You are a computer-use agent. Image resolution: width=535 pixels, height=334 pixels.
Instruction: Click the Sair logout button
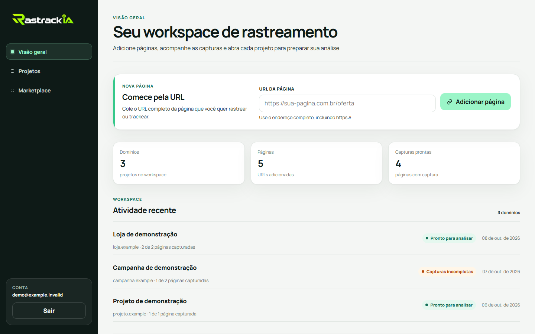[x=49, y=311]
